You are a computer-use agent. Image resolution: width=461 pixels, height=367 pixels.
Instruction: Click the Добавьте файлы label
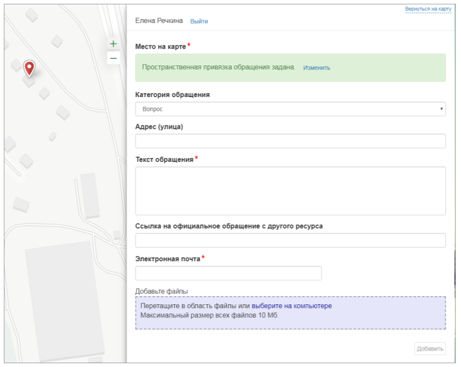pos(161,291)
